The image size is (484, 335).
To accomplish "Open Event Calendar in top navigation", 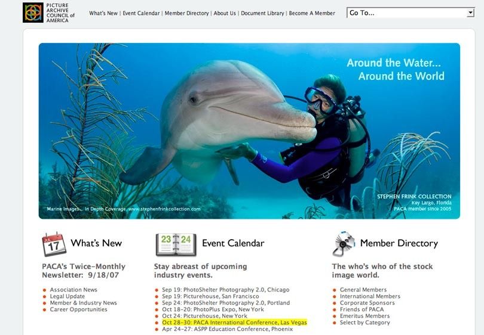I will (141, 13).
